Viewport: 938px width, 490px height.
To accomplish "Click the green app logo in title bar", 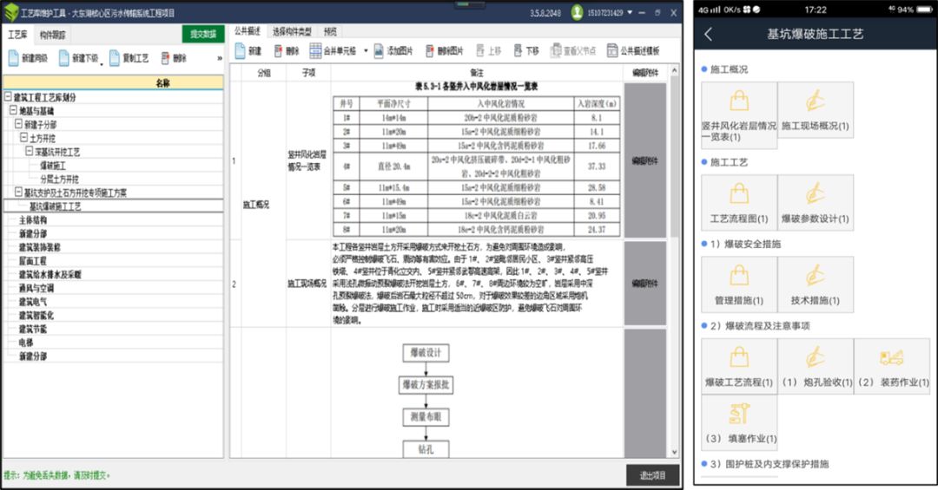I will tap(11, 12).
